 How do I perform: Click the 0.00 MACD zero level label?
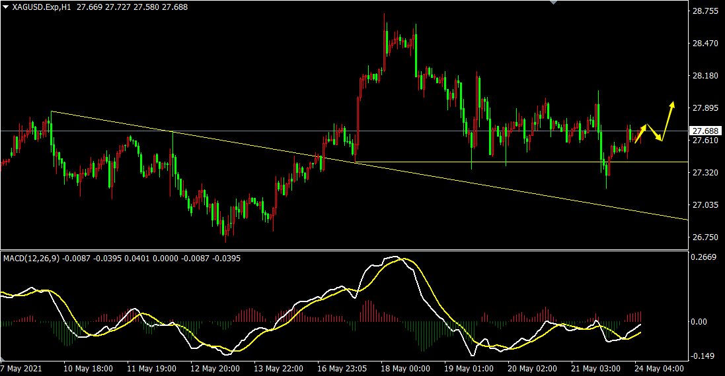(x=699, y=322)
